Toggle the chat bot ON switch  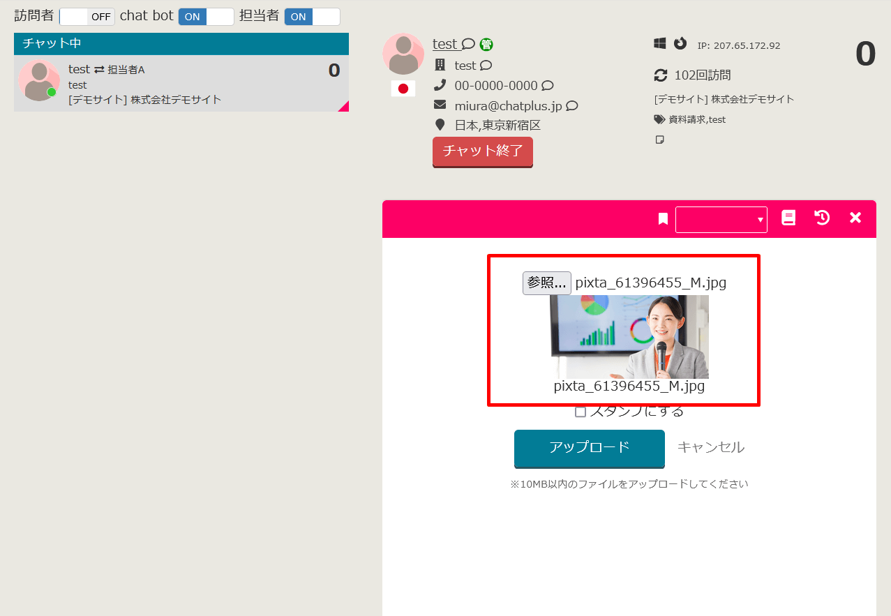(206, 17)
